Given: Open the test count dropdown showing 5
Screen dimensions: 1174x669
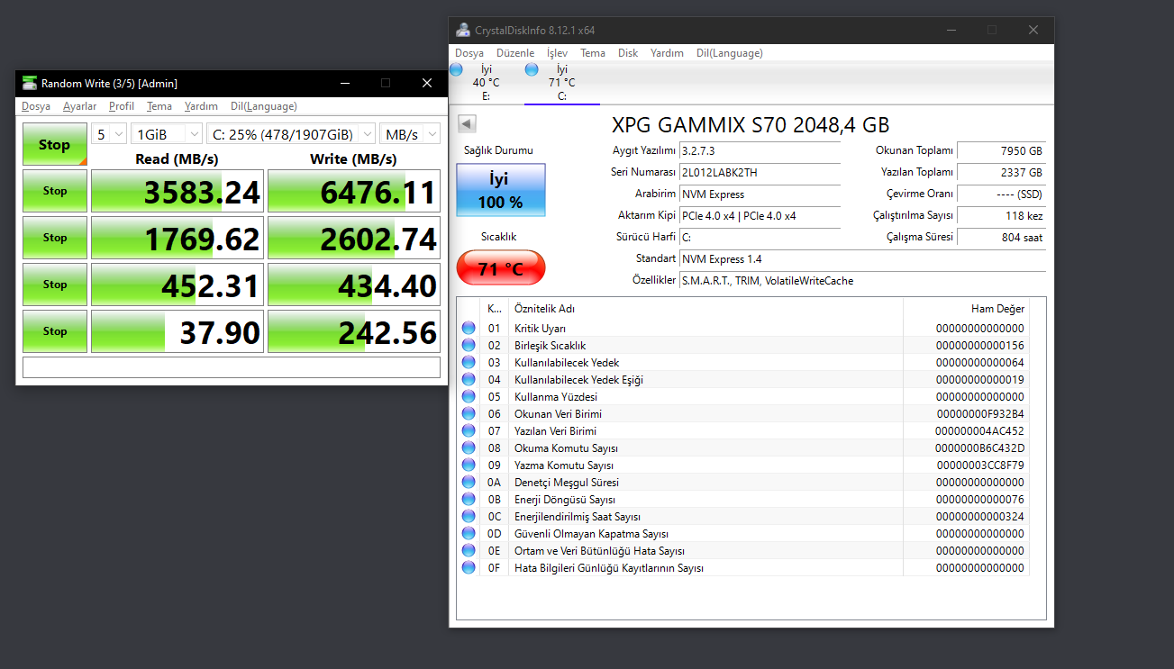Looking at the screenshot, I should tap(109, 134).
